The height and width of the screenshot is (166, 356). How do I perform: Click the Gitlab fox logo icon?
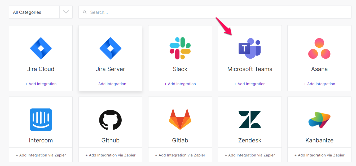[x=180, y=119]
